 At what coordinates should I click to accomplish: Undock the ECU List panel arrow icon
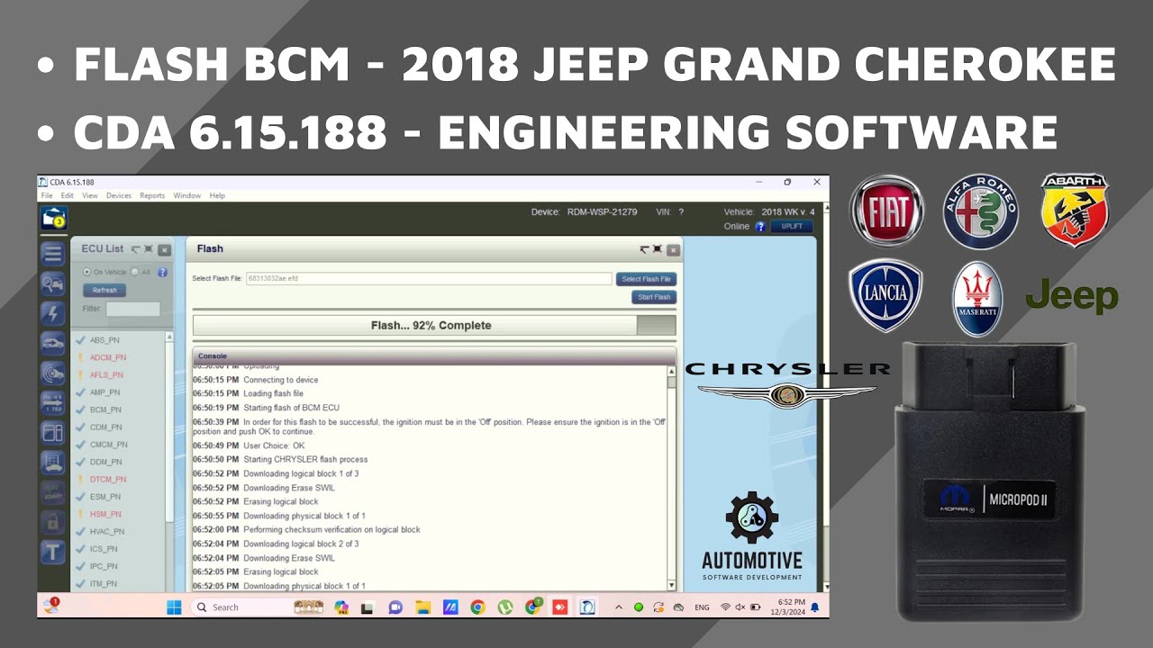pos(137,249)
